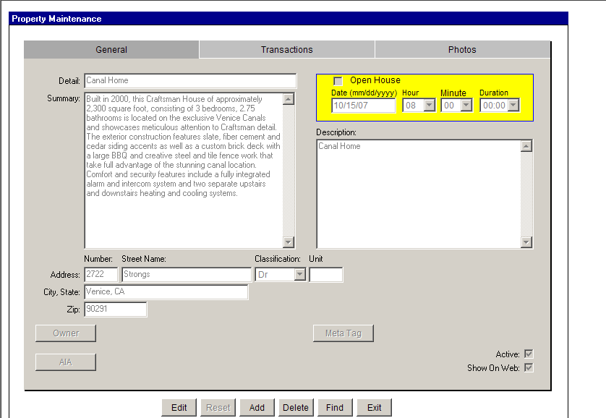
Task: Click the Zip code field
Action: coord(116,310)
